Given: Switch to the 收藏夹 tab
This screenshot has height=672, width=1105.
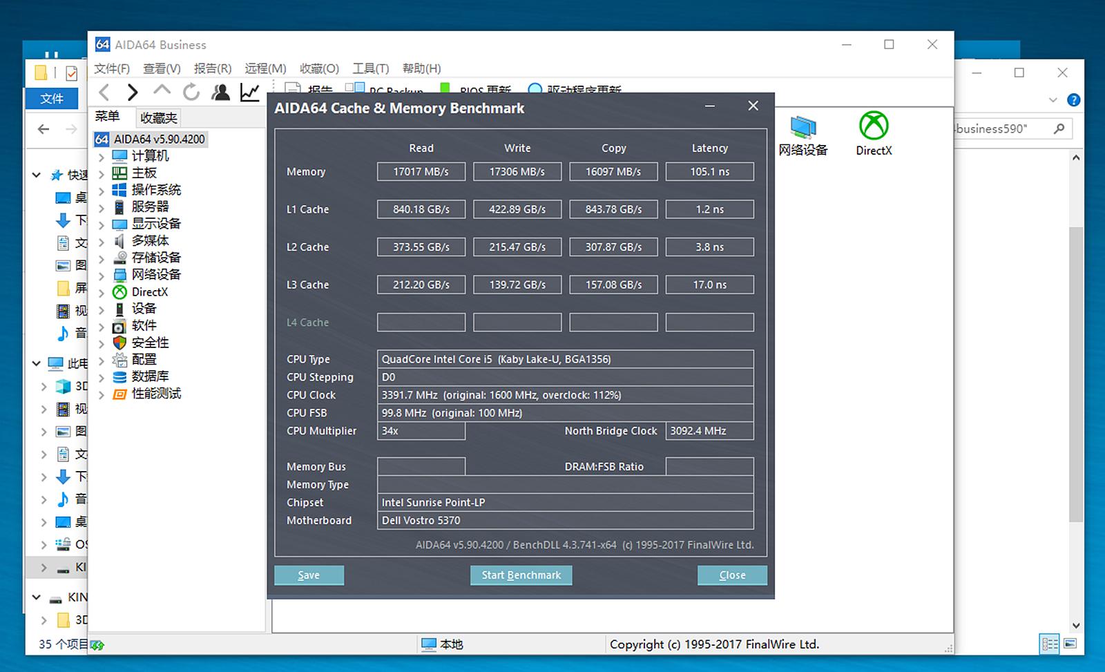Looking at the screenshot, I should point(159,118).
